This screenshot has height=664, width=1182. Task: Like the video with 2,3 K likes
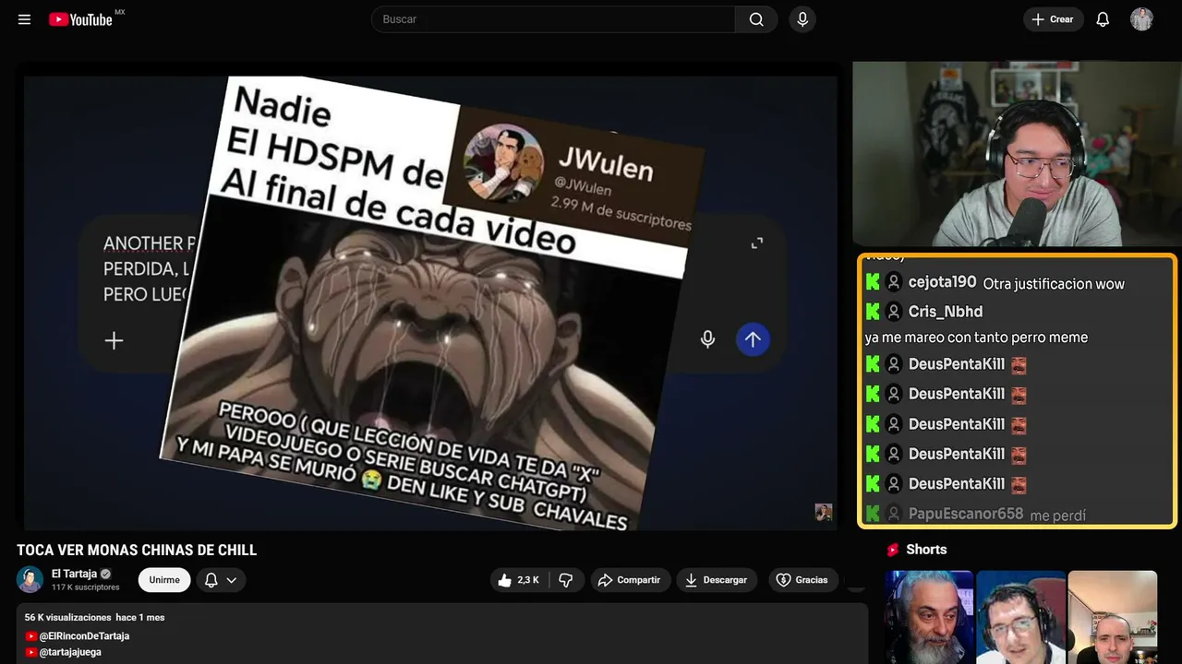click(518, 580)
